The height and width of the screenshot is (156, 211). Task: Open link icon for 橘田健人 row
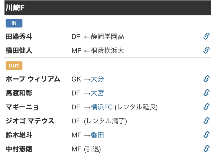(206, 50)
